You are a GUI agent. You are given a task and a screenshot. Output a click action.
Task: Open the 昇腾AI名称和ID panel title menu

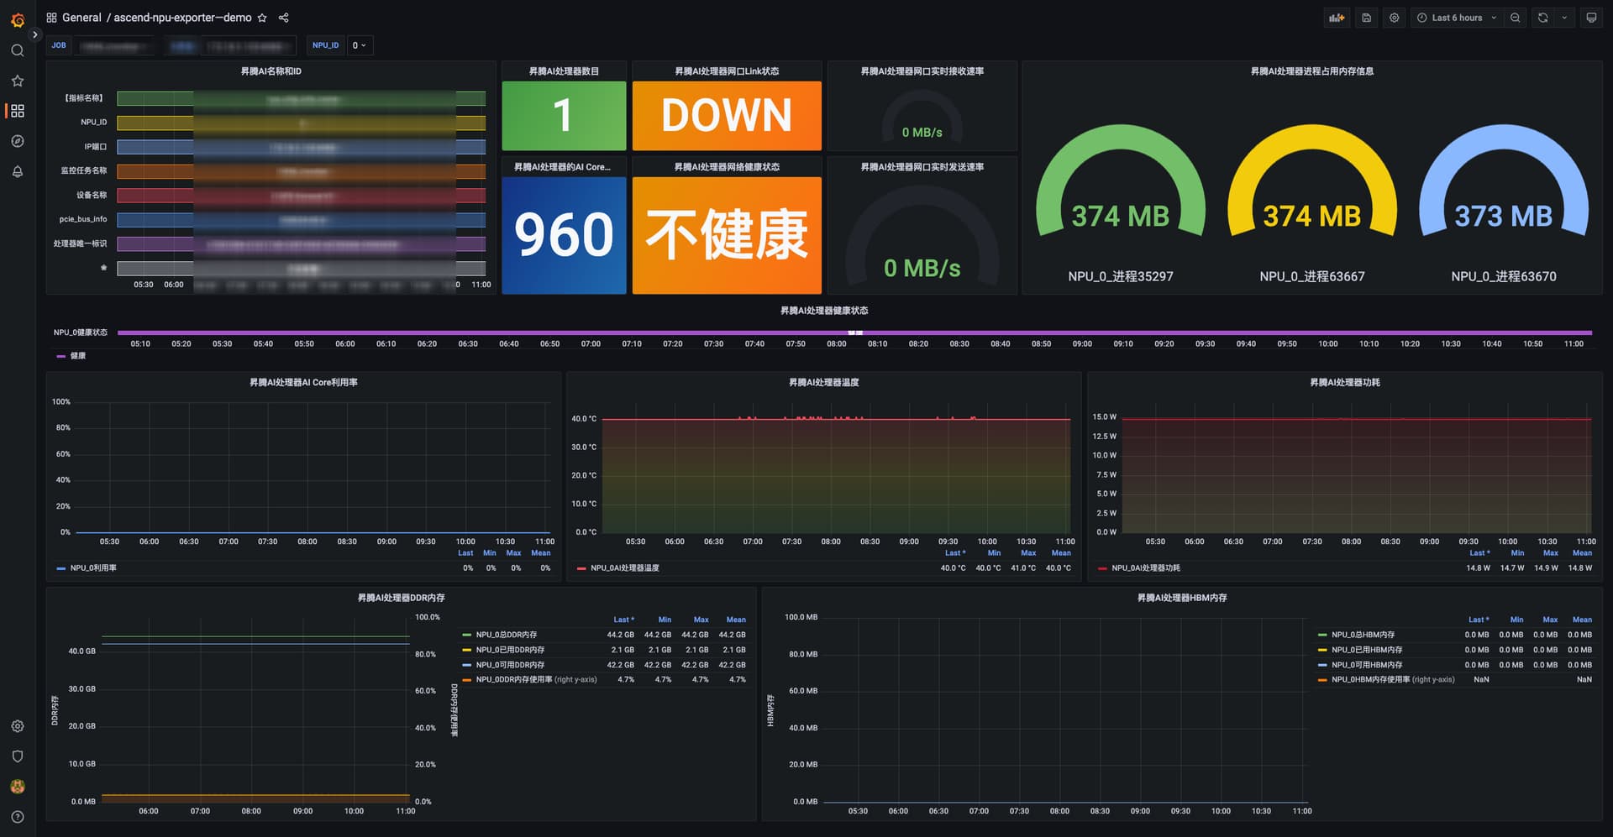click(x=271, y=71)
